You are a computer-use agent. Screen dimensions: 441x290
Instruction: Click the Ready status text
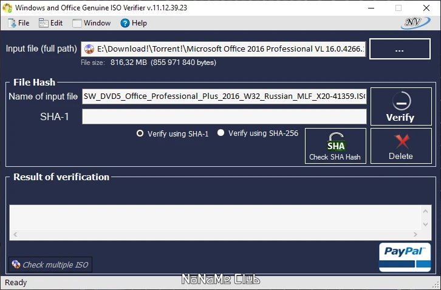click(x=16, y=282)
